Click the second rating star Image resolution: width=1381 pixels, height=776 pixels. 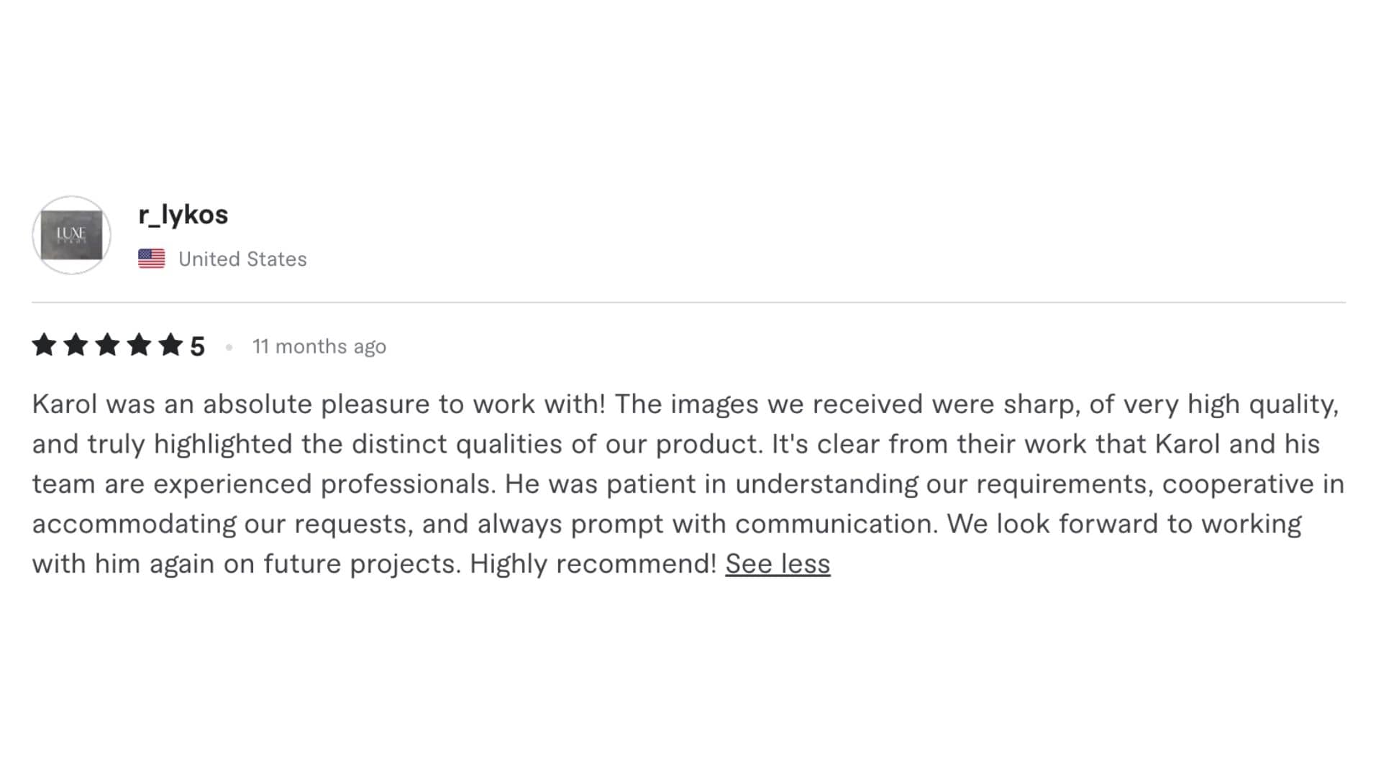pyautogui.click(x=76, y=345)
